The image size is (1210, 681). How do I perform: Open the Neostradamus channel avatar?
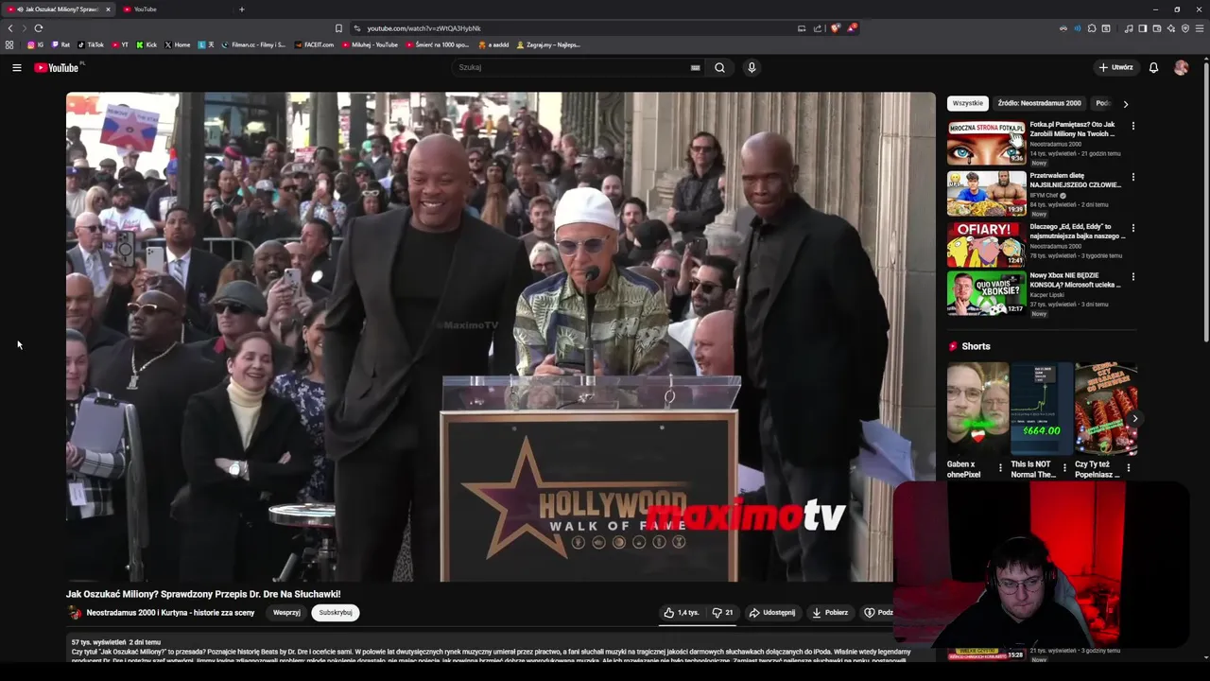click(x=75, y=613)
